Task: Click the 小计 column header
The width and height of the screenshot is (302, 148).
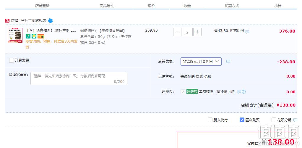Action: pos(278,6)
